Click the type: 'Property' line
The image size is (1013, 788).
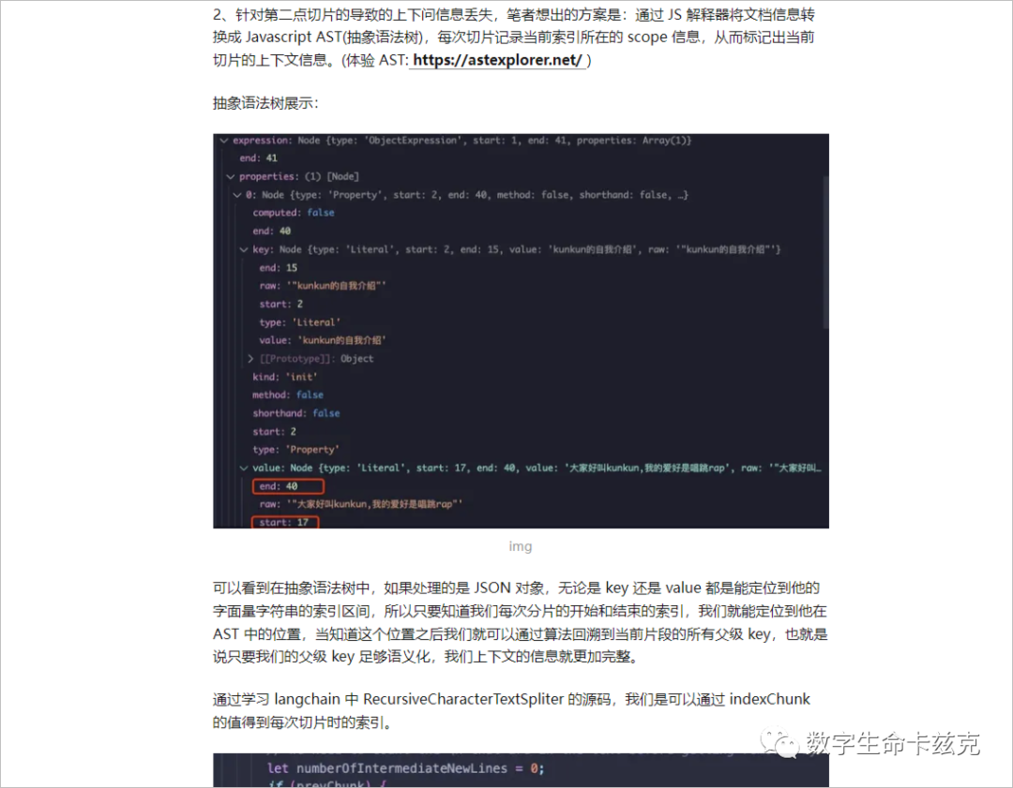pyautogui.click(x=295, y=450)
